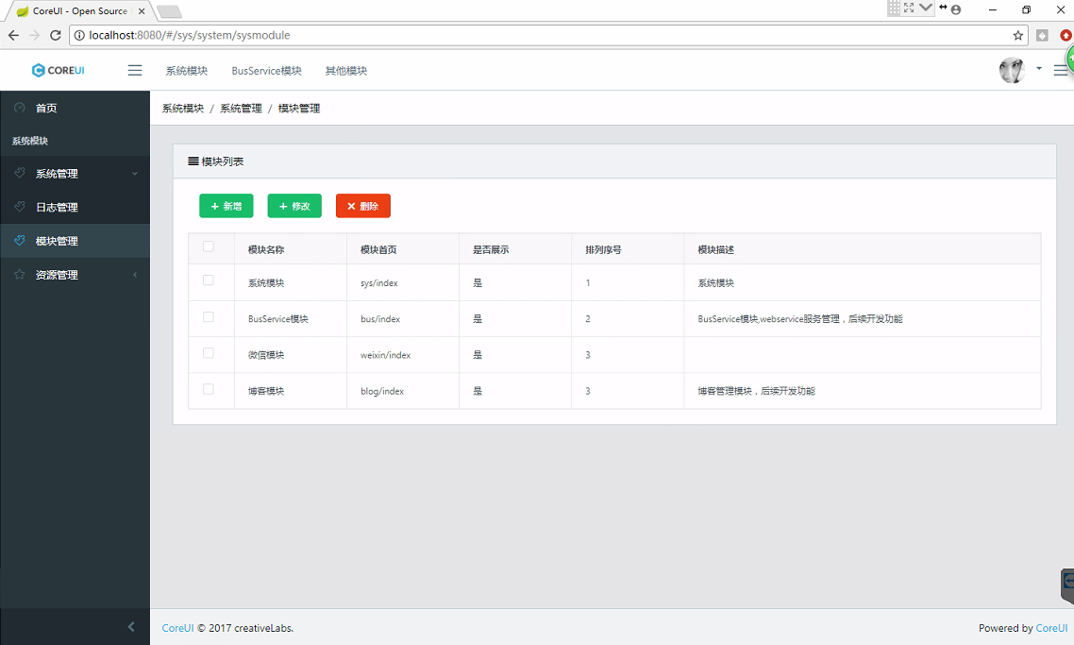Open the right aside panel menu icon
1074x645 pixels.
pos(1060,71)
